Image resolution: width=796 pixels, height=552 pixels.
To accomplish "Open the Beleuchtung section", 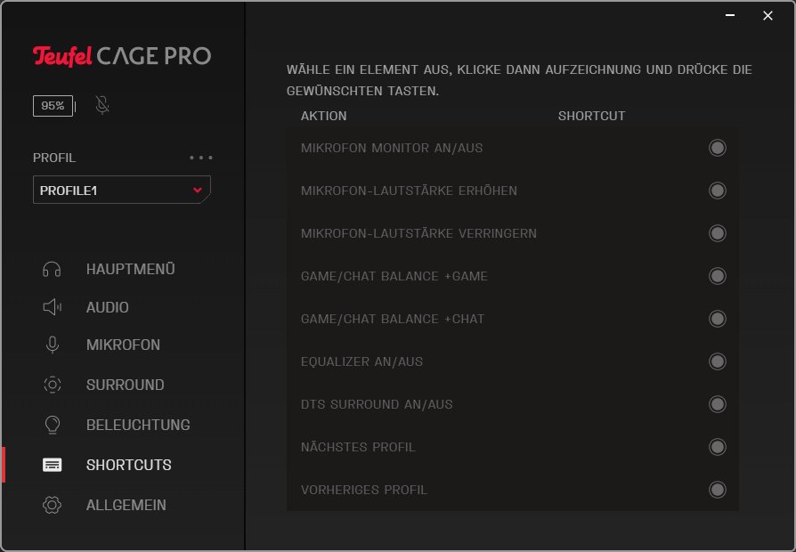I will tap(138, 425).
